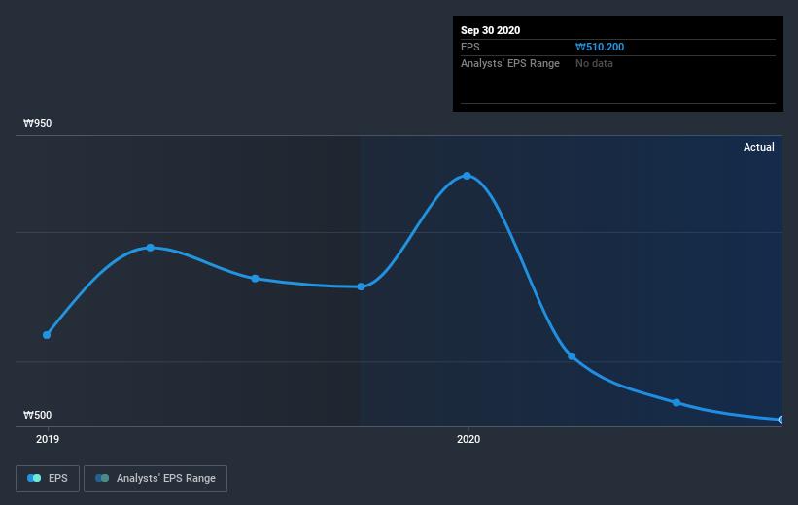Image resolution: width=798 pixels, height=505 pixels.
Task: Click the EPS legend color icon
Action: tap(34, 478)
